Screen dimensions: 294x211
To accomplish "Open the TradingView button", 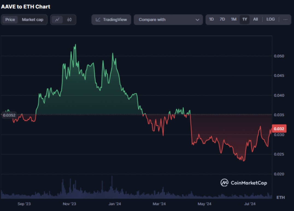I will (111, 19).
